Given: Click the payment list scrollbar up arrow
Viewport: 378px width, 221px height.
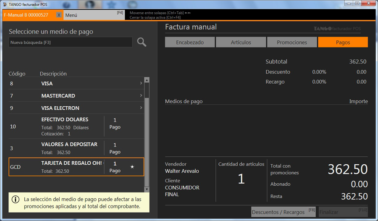Looking at the screenshot, I should tap(147, 80).
